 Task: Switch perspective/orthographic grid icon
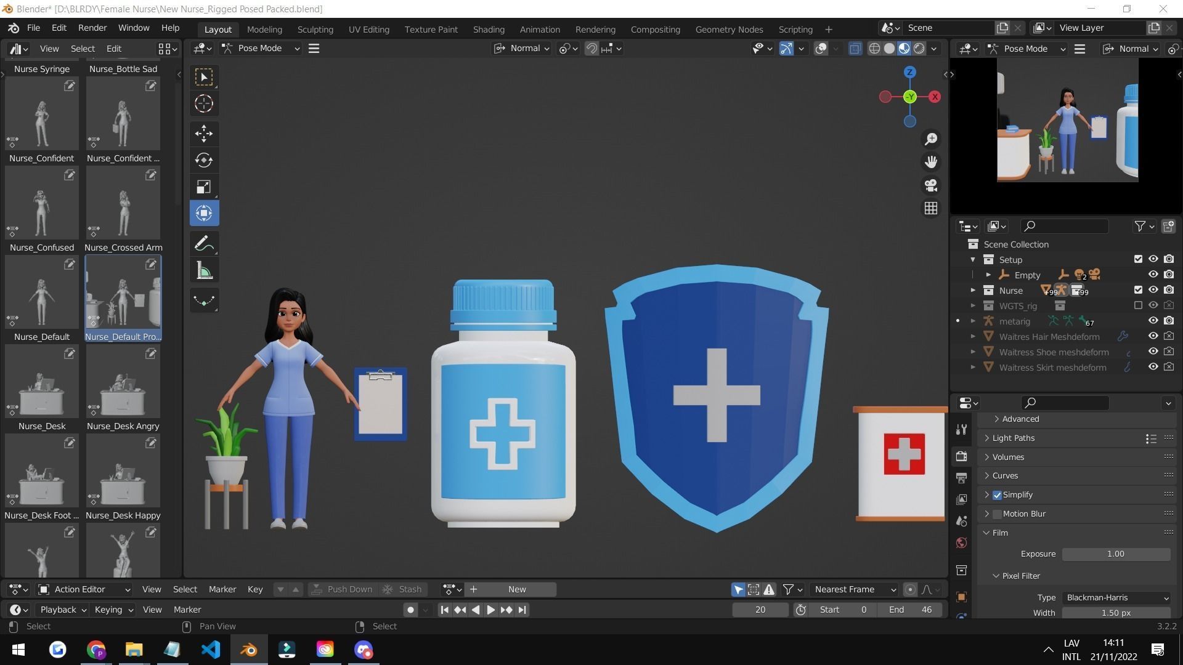tap(931, 208)
